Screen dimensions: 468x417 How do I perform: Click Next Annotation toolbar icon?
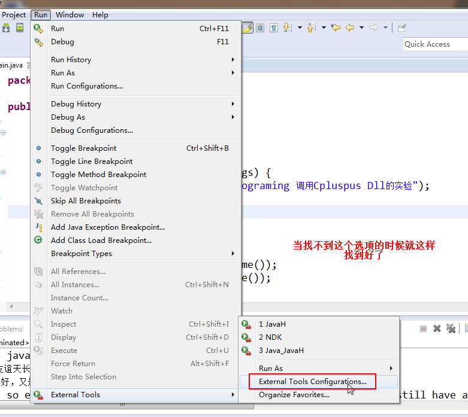pyautogui.click(x=287, y=28)
